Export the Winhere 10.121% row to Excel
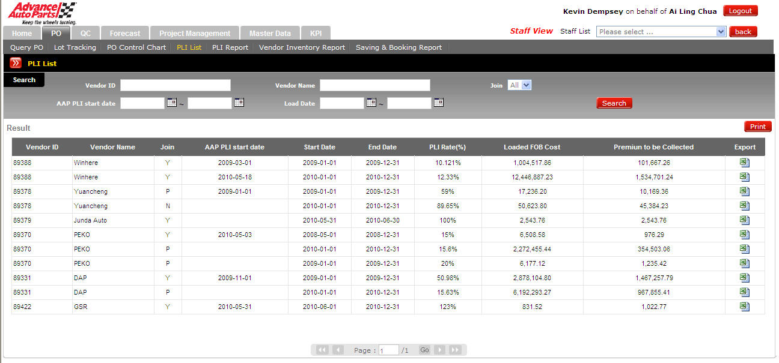 click(x=745, y=163)
